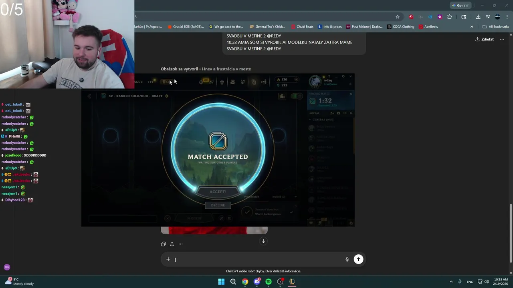The width and height of the screenshot is (513, 288).
Task: Click the generated League client image
Action: (x=218, y=150)
